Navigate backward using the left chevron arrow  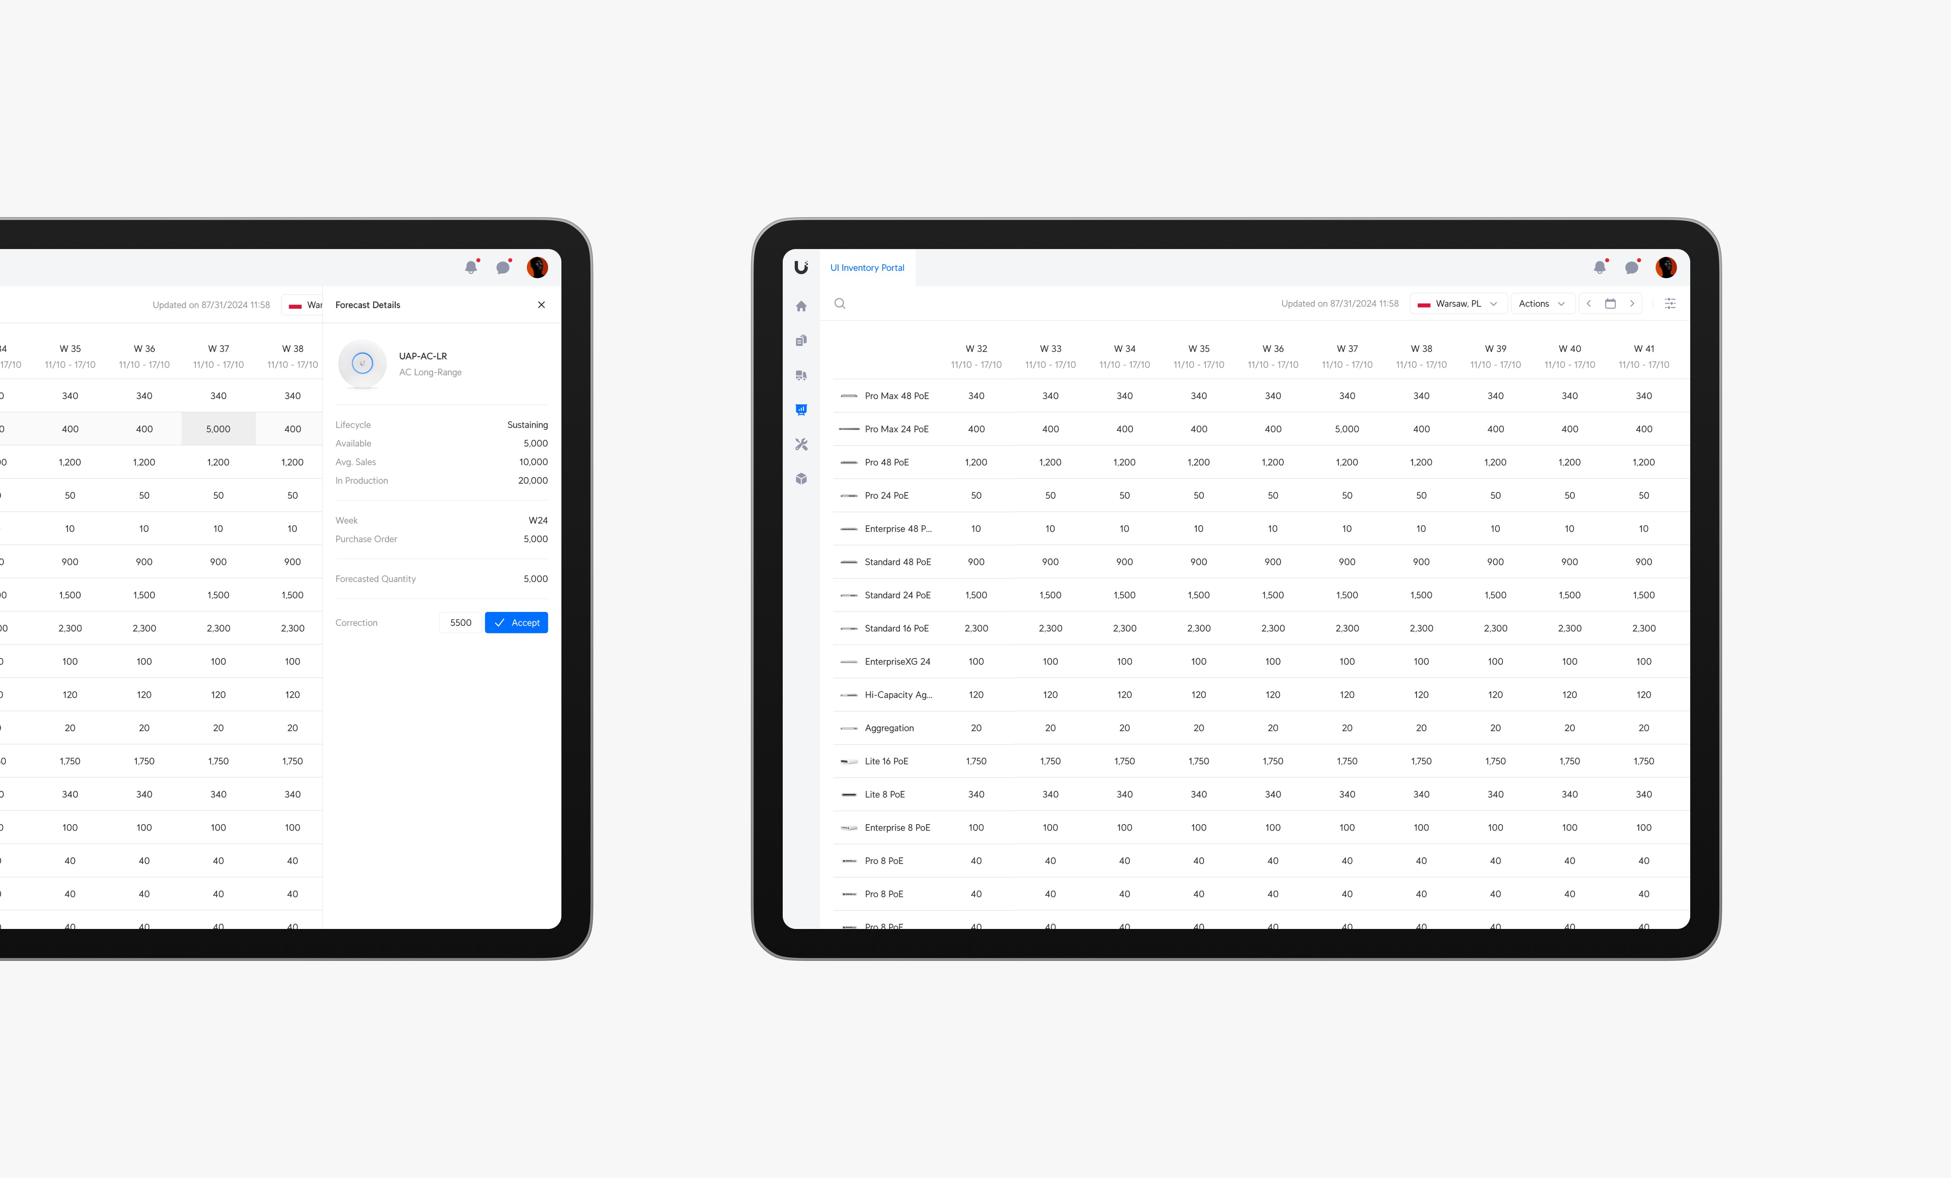click(x=1589, y=304)
